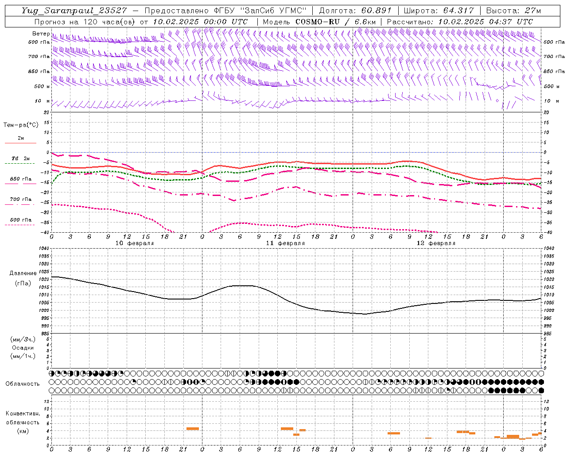567x453 pixels.
Task: Click the Высота: 27м header field
Action: click(x=514, y=11)
